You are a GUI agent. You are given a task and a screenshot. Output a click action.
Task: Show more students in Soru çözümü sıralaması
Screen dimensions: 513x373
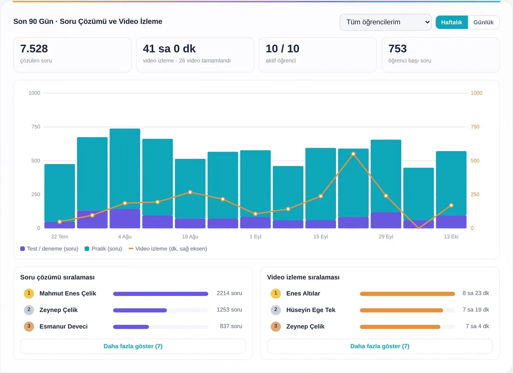[133, 346]
